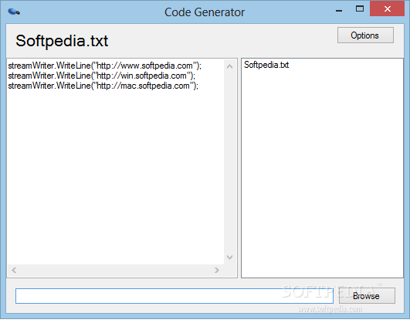Select Softpedia.txt in the file list
410x323 pixels.
pyautogui.click(x=266, y=65)
